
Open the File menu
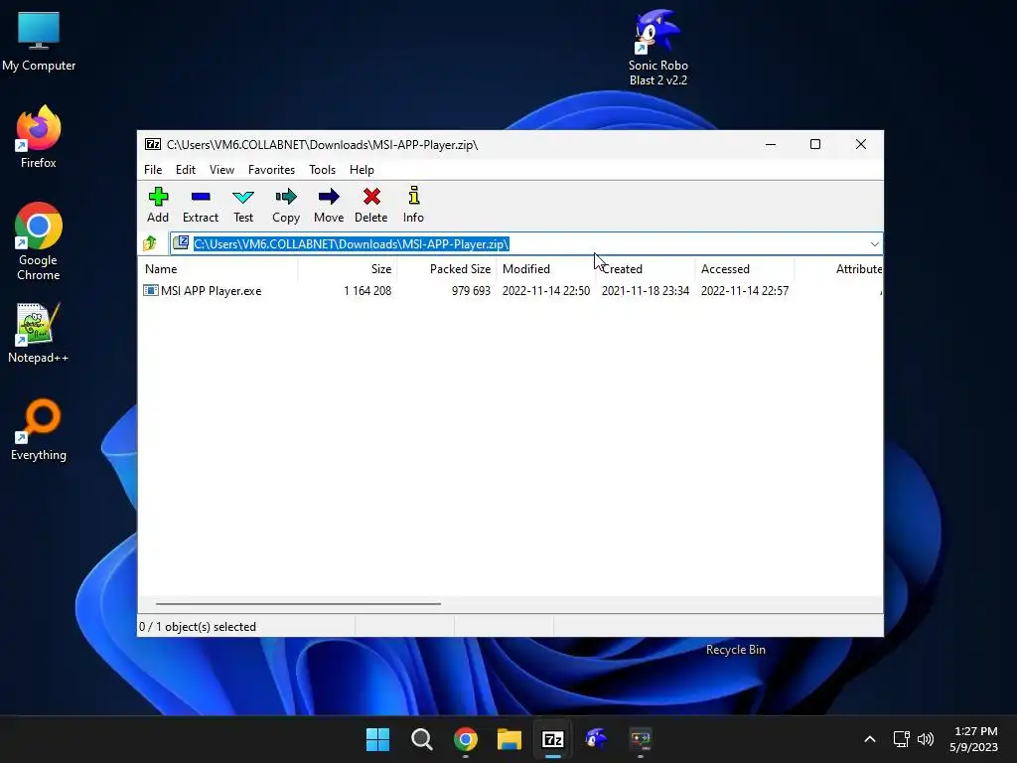coord(153,169)
